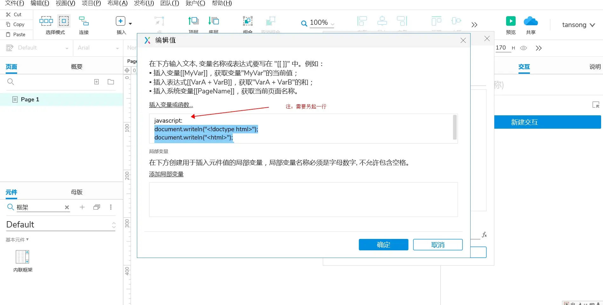Click the 取消 cancel button
The image size is (603, 305).
pos(438,245)
